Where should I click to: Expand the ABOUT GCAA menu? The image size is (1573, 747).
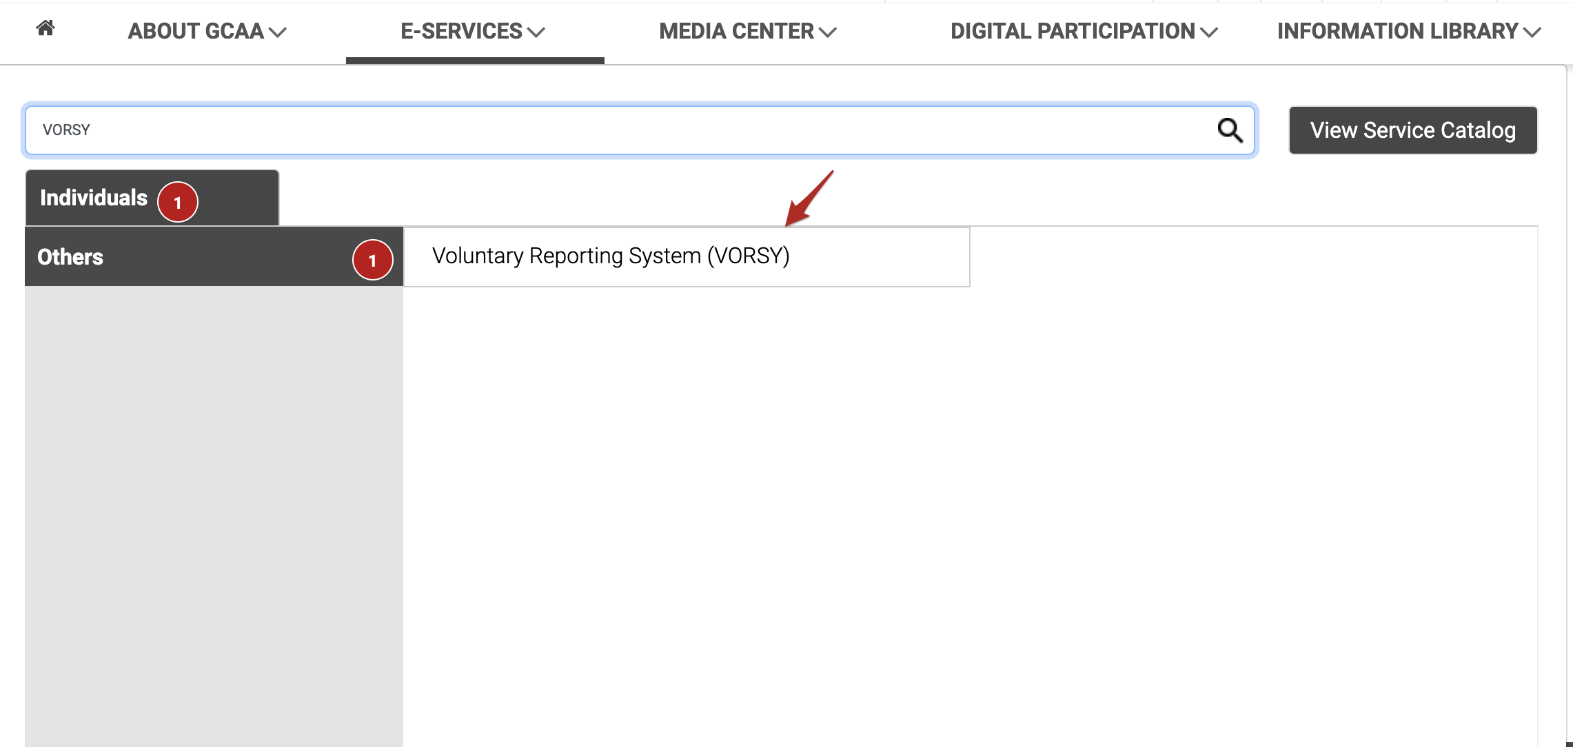pyautogui.click(x=207, y=31)
